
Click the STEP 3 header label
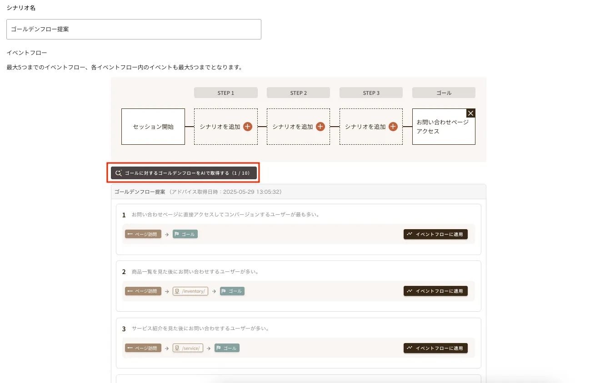[x=371, y=93]
